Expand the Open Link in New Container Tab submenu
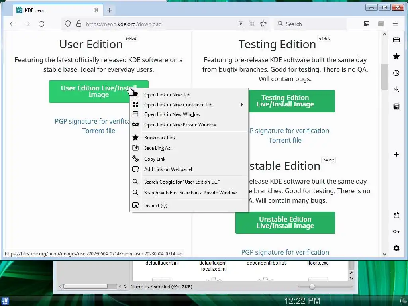This screenshot has width=408, height=306. point(189,105)
